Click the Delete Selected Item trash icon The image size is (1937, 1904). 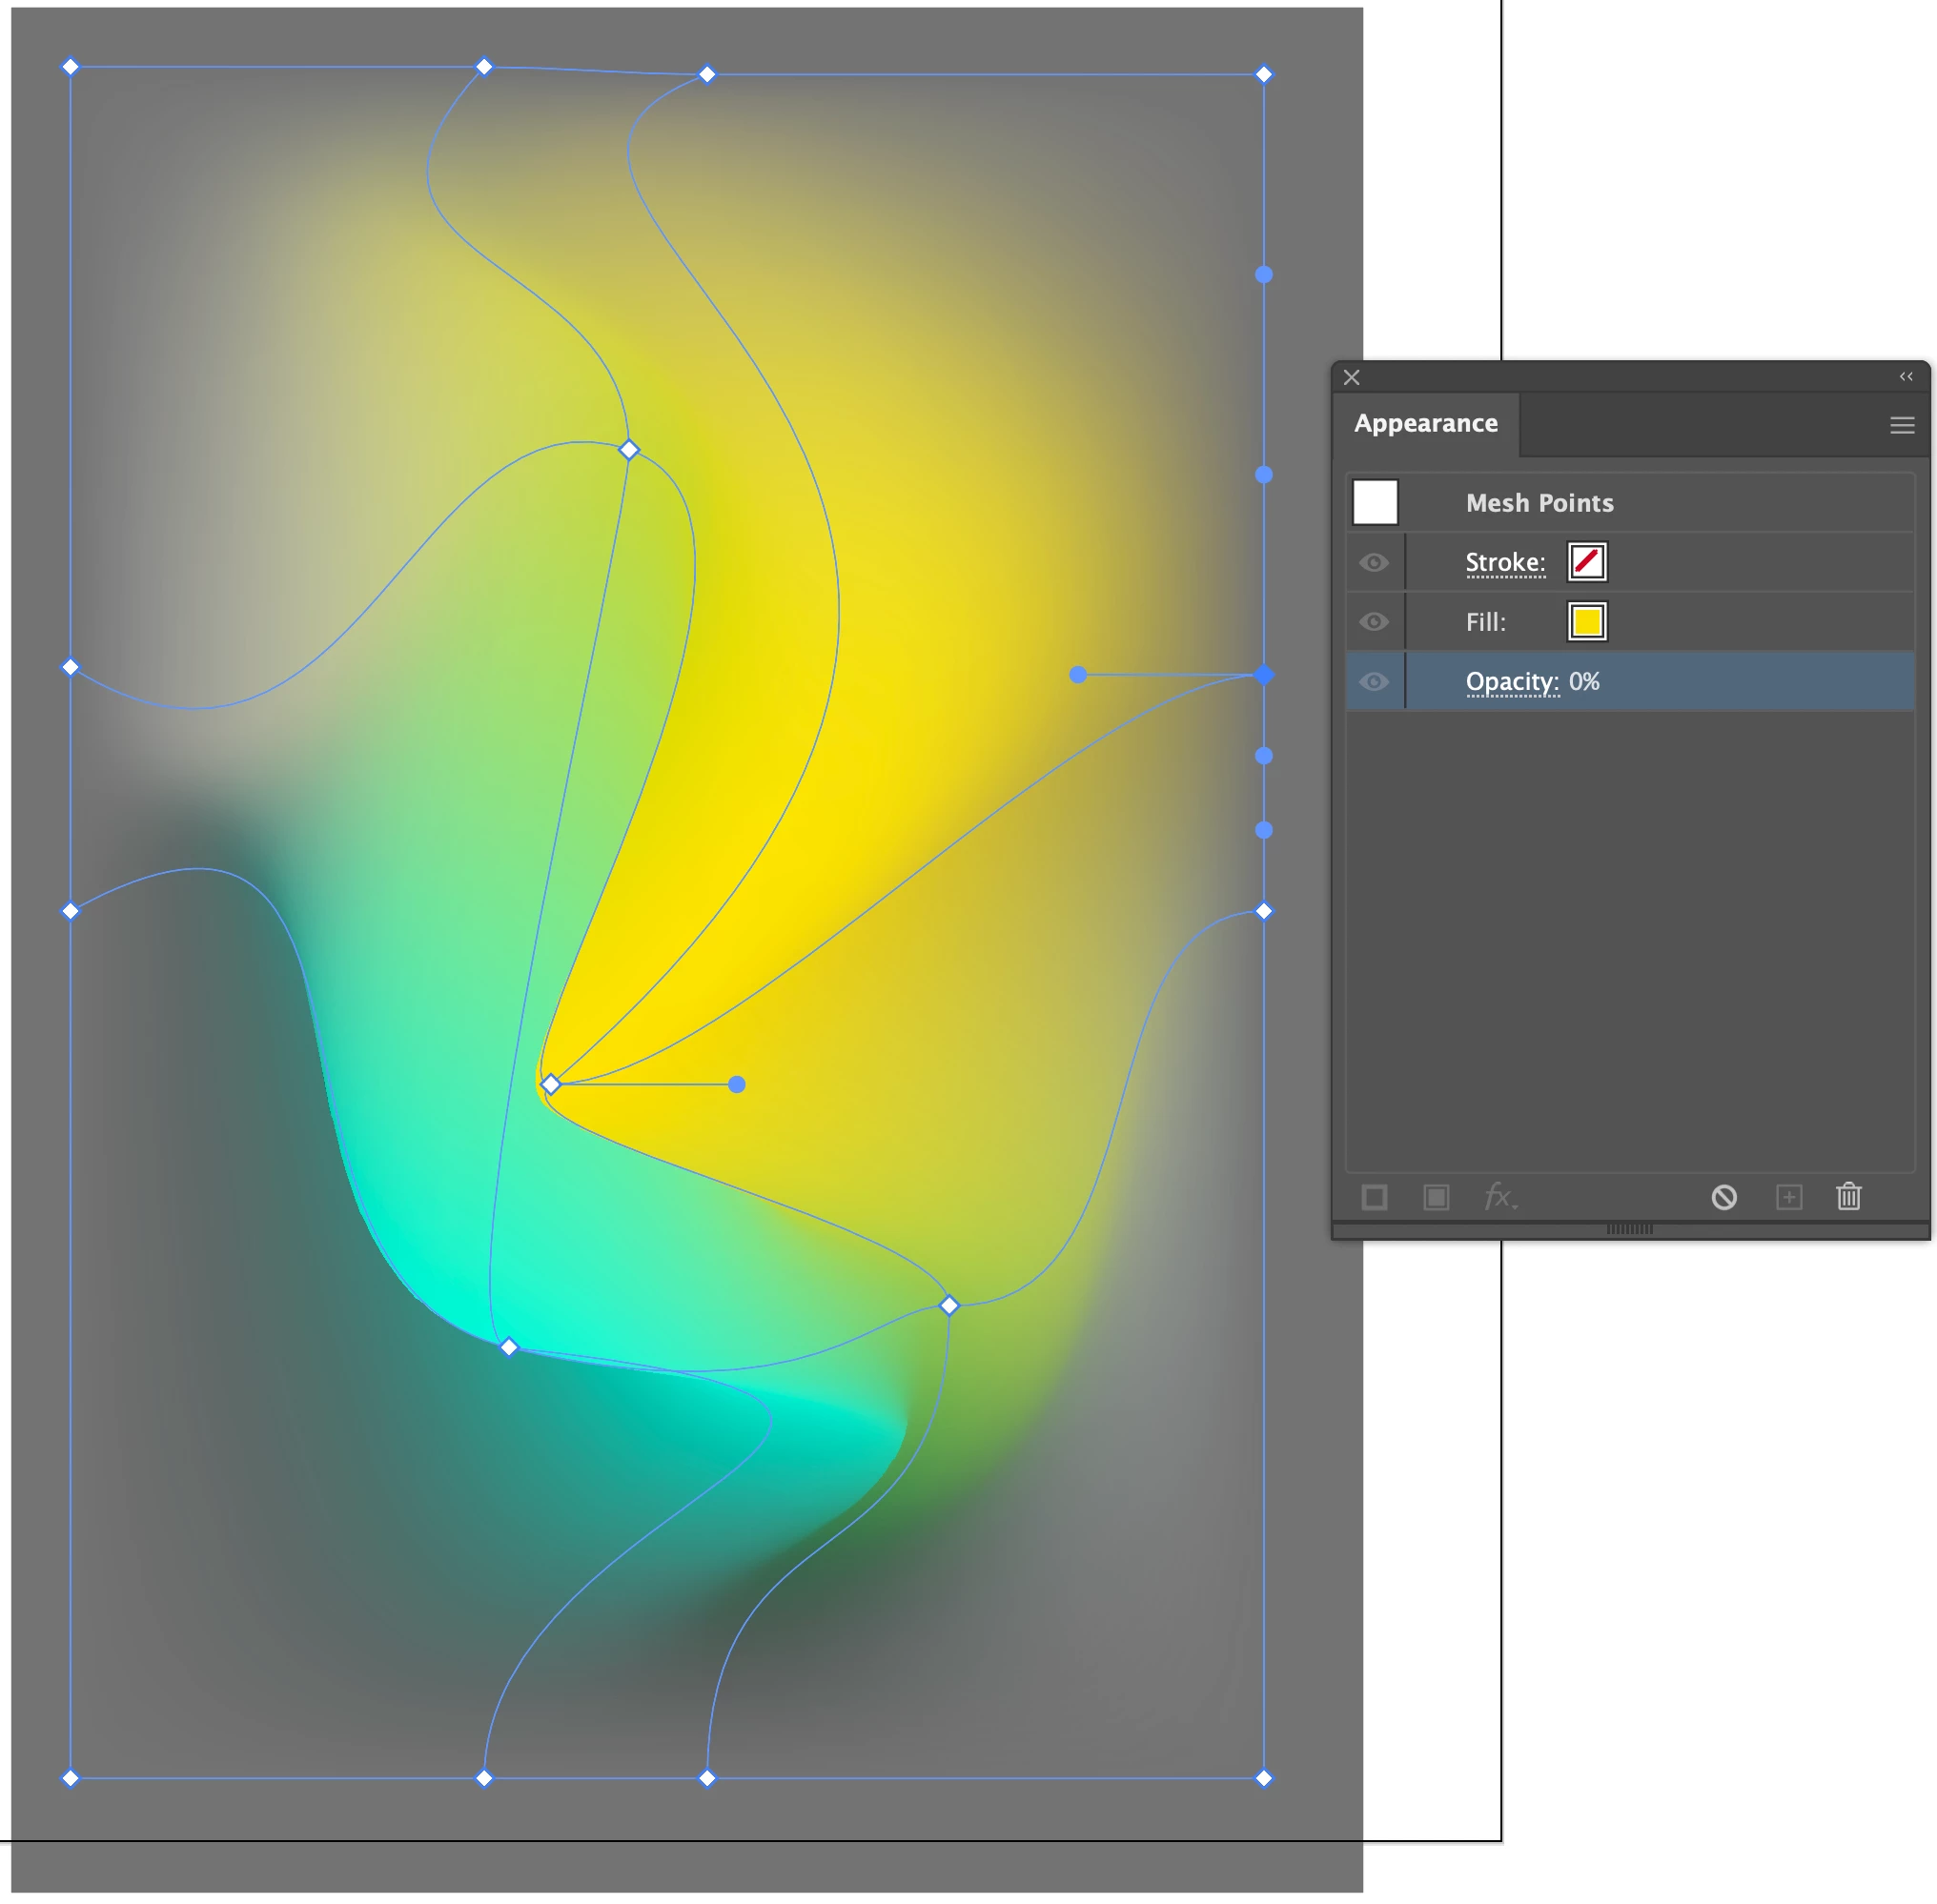[1848, 1196]
